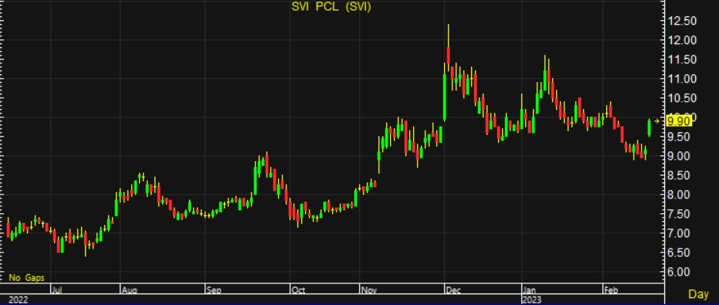Click the Jul month label
Screen dimensions: 719x305
click(57, 290)
